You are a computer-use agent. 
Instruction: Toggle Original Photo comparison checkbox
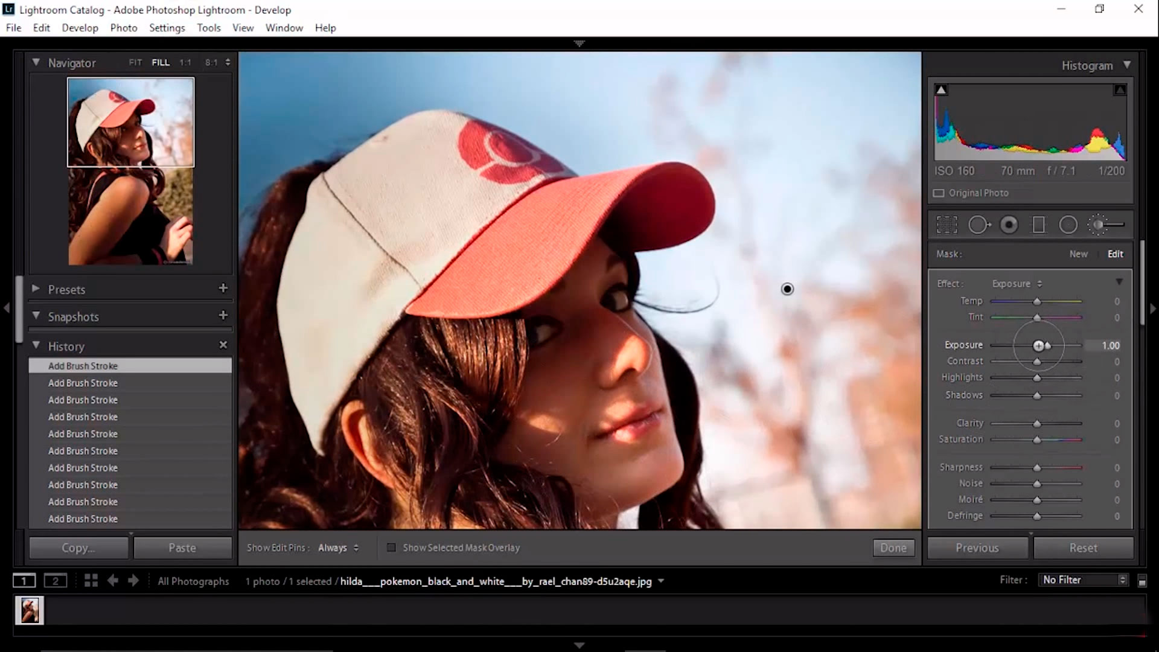click(x=939, y=193)
